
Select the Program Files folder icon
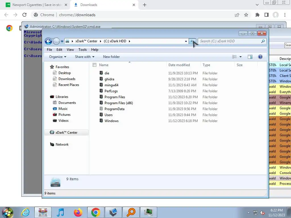(x=101, y=97)
